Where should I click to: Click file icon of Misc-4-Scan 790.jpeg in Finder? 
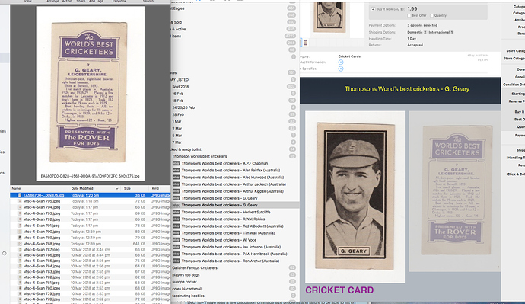(x=20, y=232)
